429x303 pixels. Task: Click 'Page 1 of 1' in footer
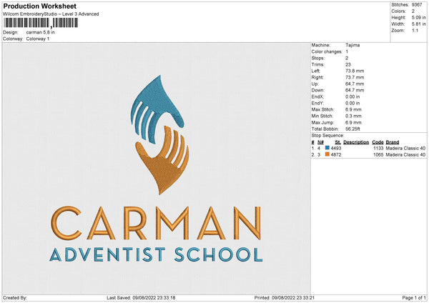(x=414, y=297)
